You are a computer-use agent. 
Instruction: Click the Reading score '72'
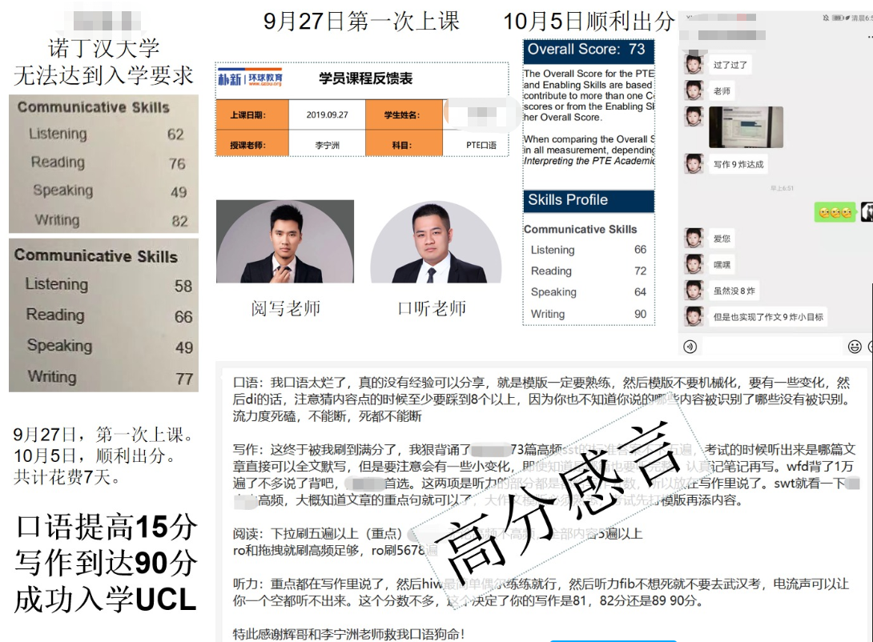pos(640,271)
